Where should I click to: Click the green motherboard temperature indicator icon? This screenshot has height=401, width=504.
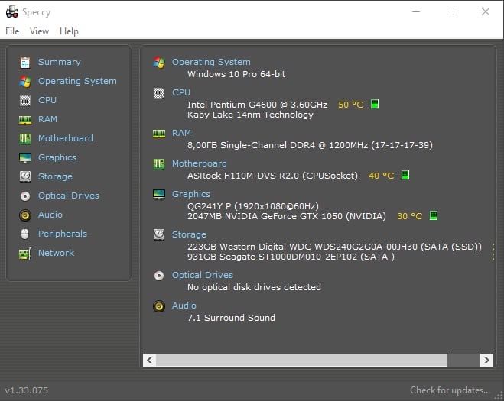click(x=405, y=176)
